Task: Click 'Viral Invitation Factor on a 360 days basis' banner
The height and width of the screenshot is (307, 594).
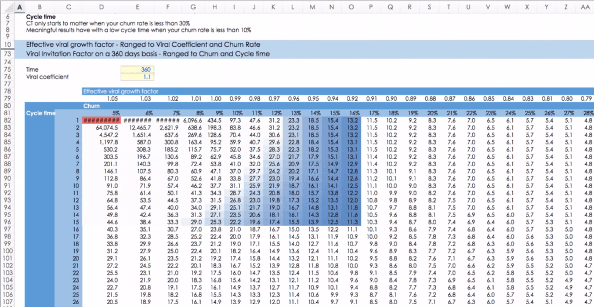Action: pyautogui.click(x=148, y=54)
